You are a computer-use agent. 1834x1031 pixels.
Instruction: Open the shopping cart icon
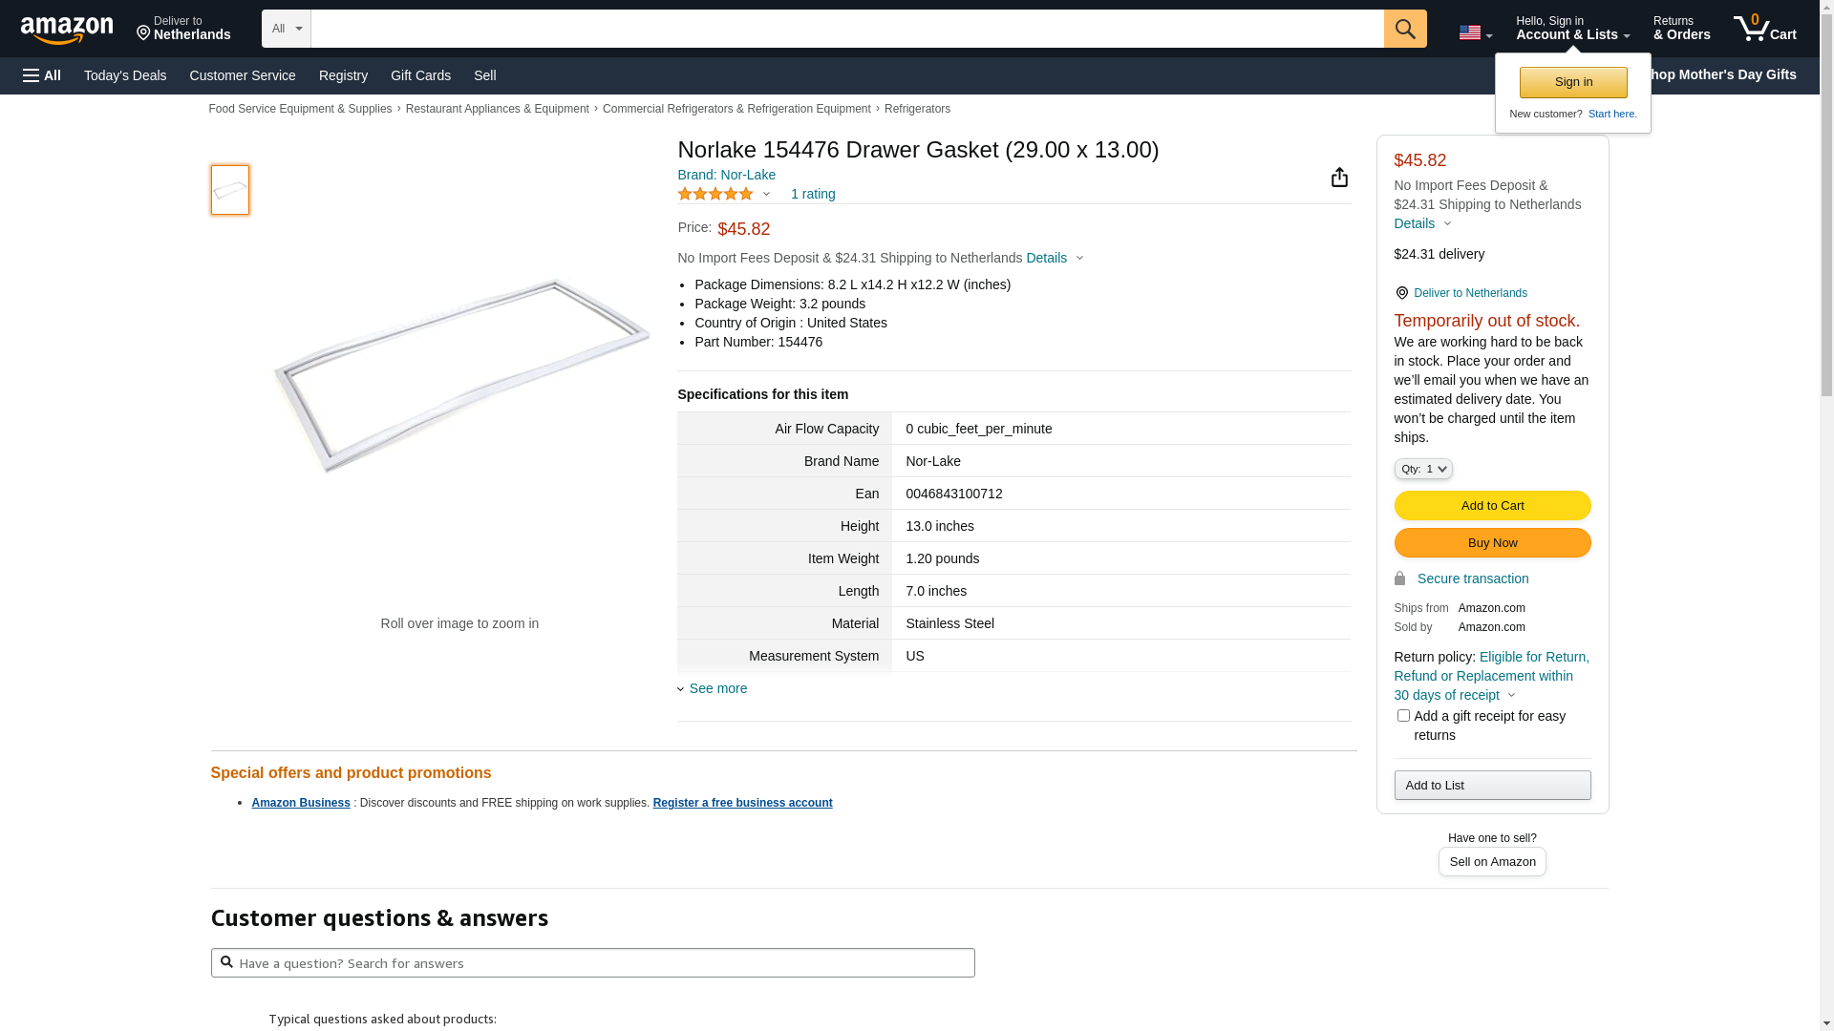point(1764,29)
